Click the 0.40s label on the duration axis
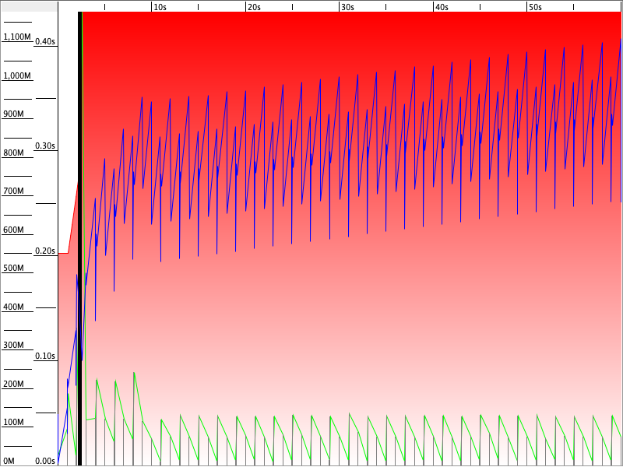 [x=45, y=42]
